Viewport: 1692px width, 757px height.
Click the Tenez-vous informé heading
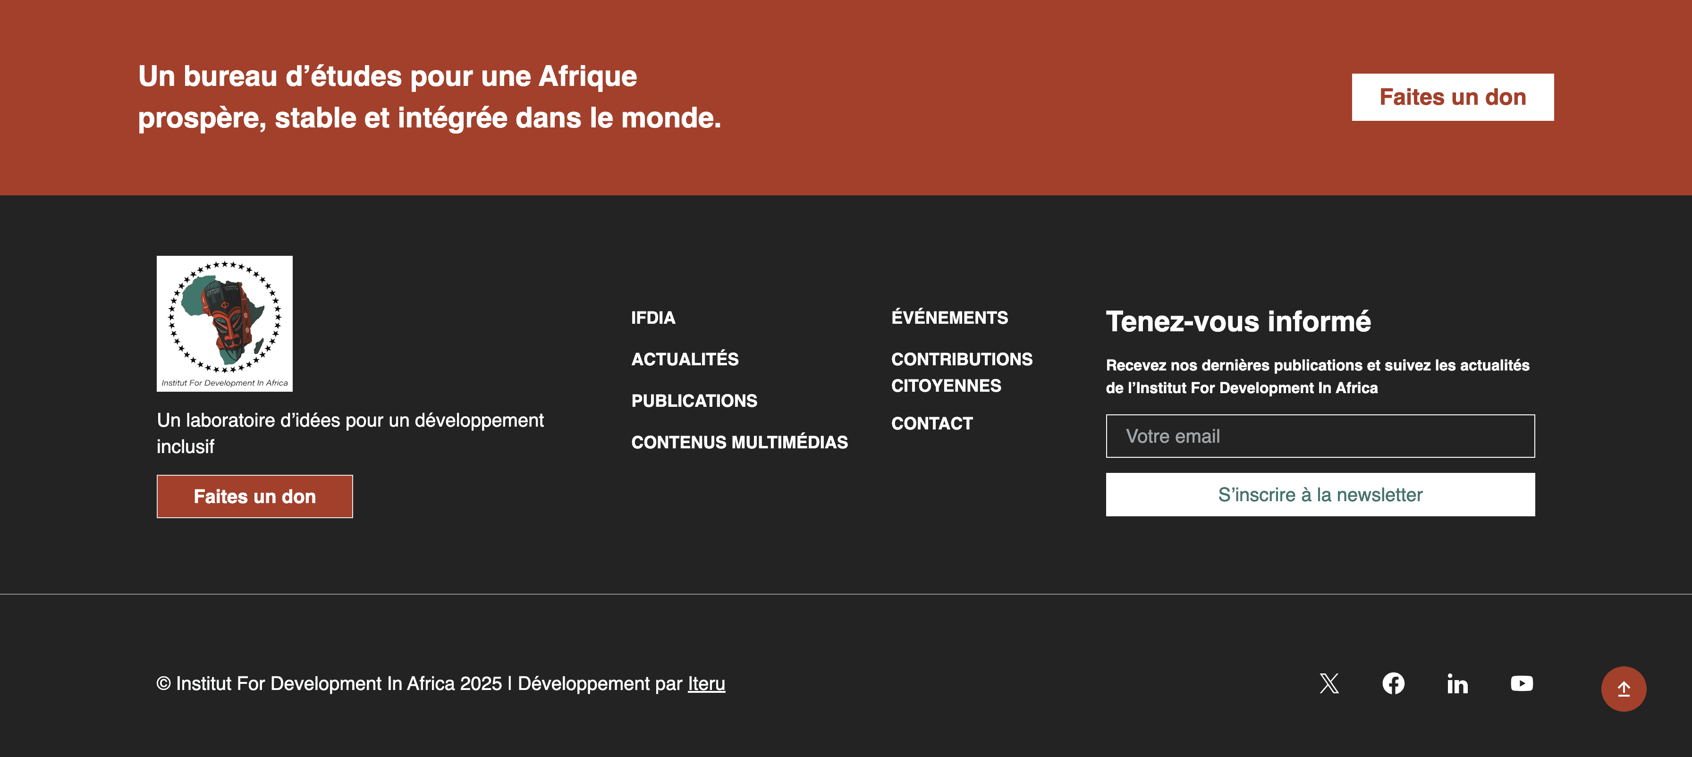1238,322
